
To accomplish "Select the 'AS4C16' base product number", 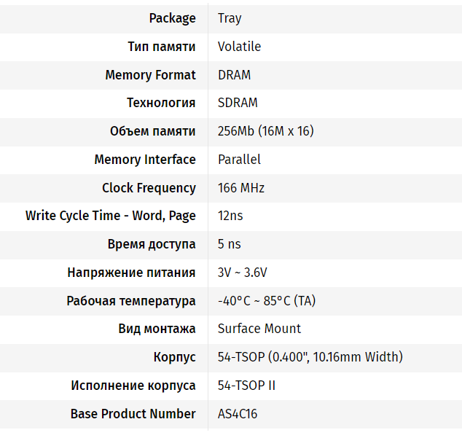I will (238, 414).
